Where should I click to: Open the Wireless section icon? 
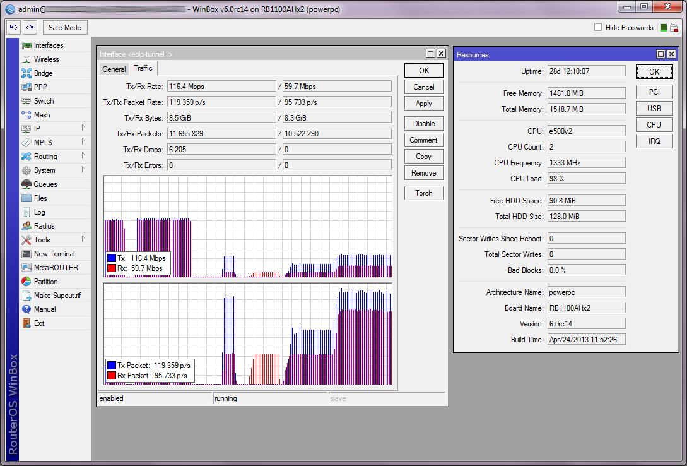click(26, 59)
